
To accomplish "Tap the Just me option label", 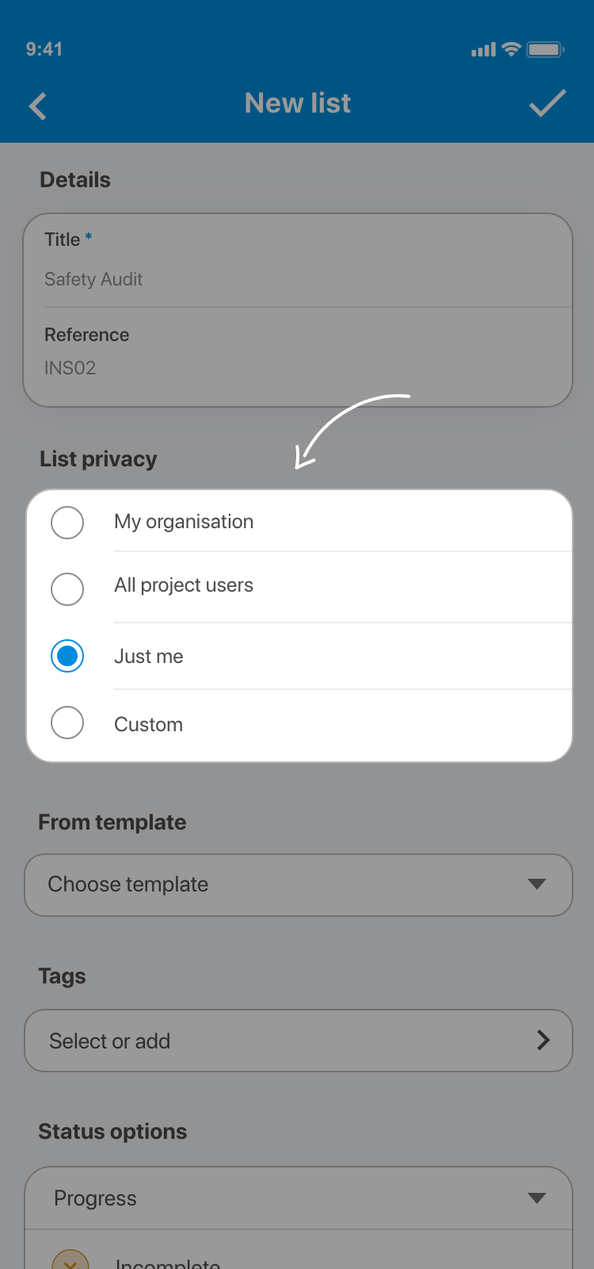I will click(149, 657).
